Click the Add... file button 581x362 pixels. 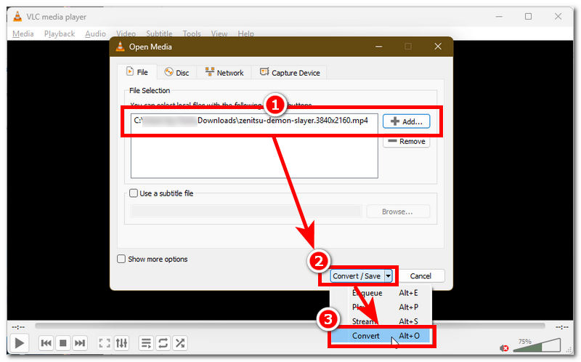(x=407, y=121)
